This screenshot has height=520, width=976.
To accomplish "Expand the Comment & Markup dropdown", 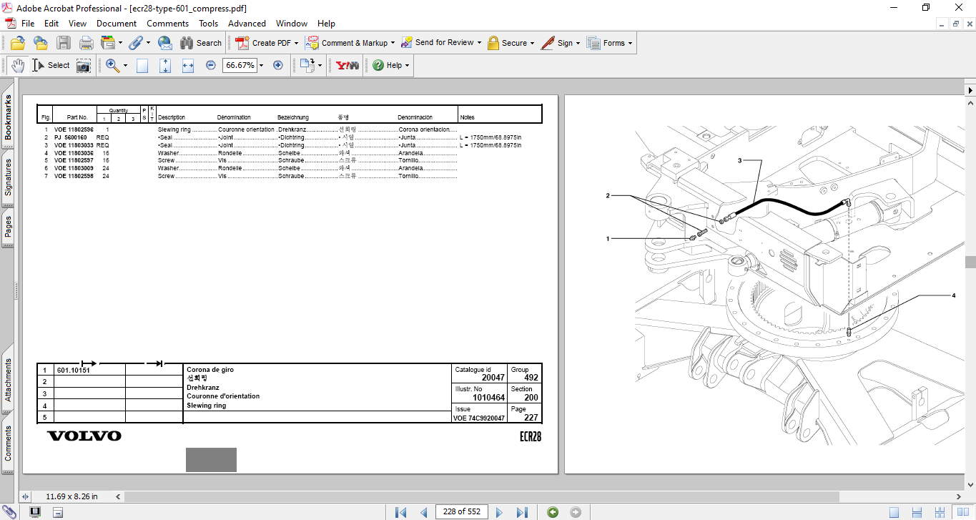I will (x=393, y=43).
